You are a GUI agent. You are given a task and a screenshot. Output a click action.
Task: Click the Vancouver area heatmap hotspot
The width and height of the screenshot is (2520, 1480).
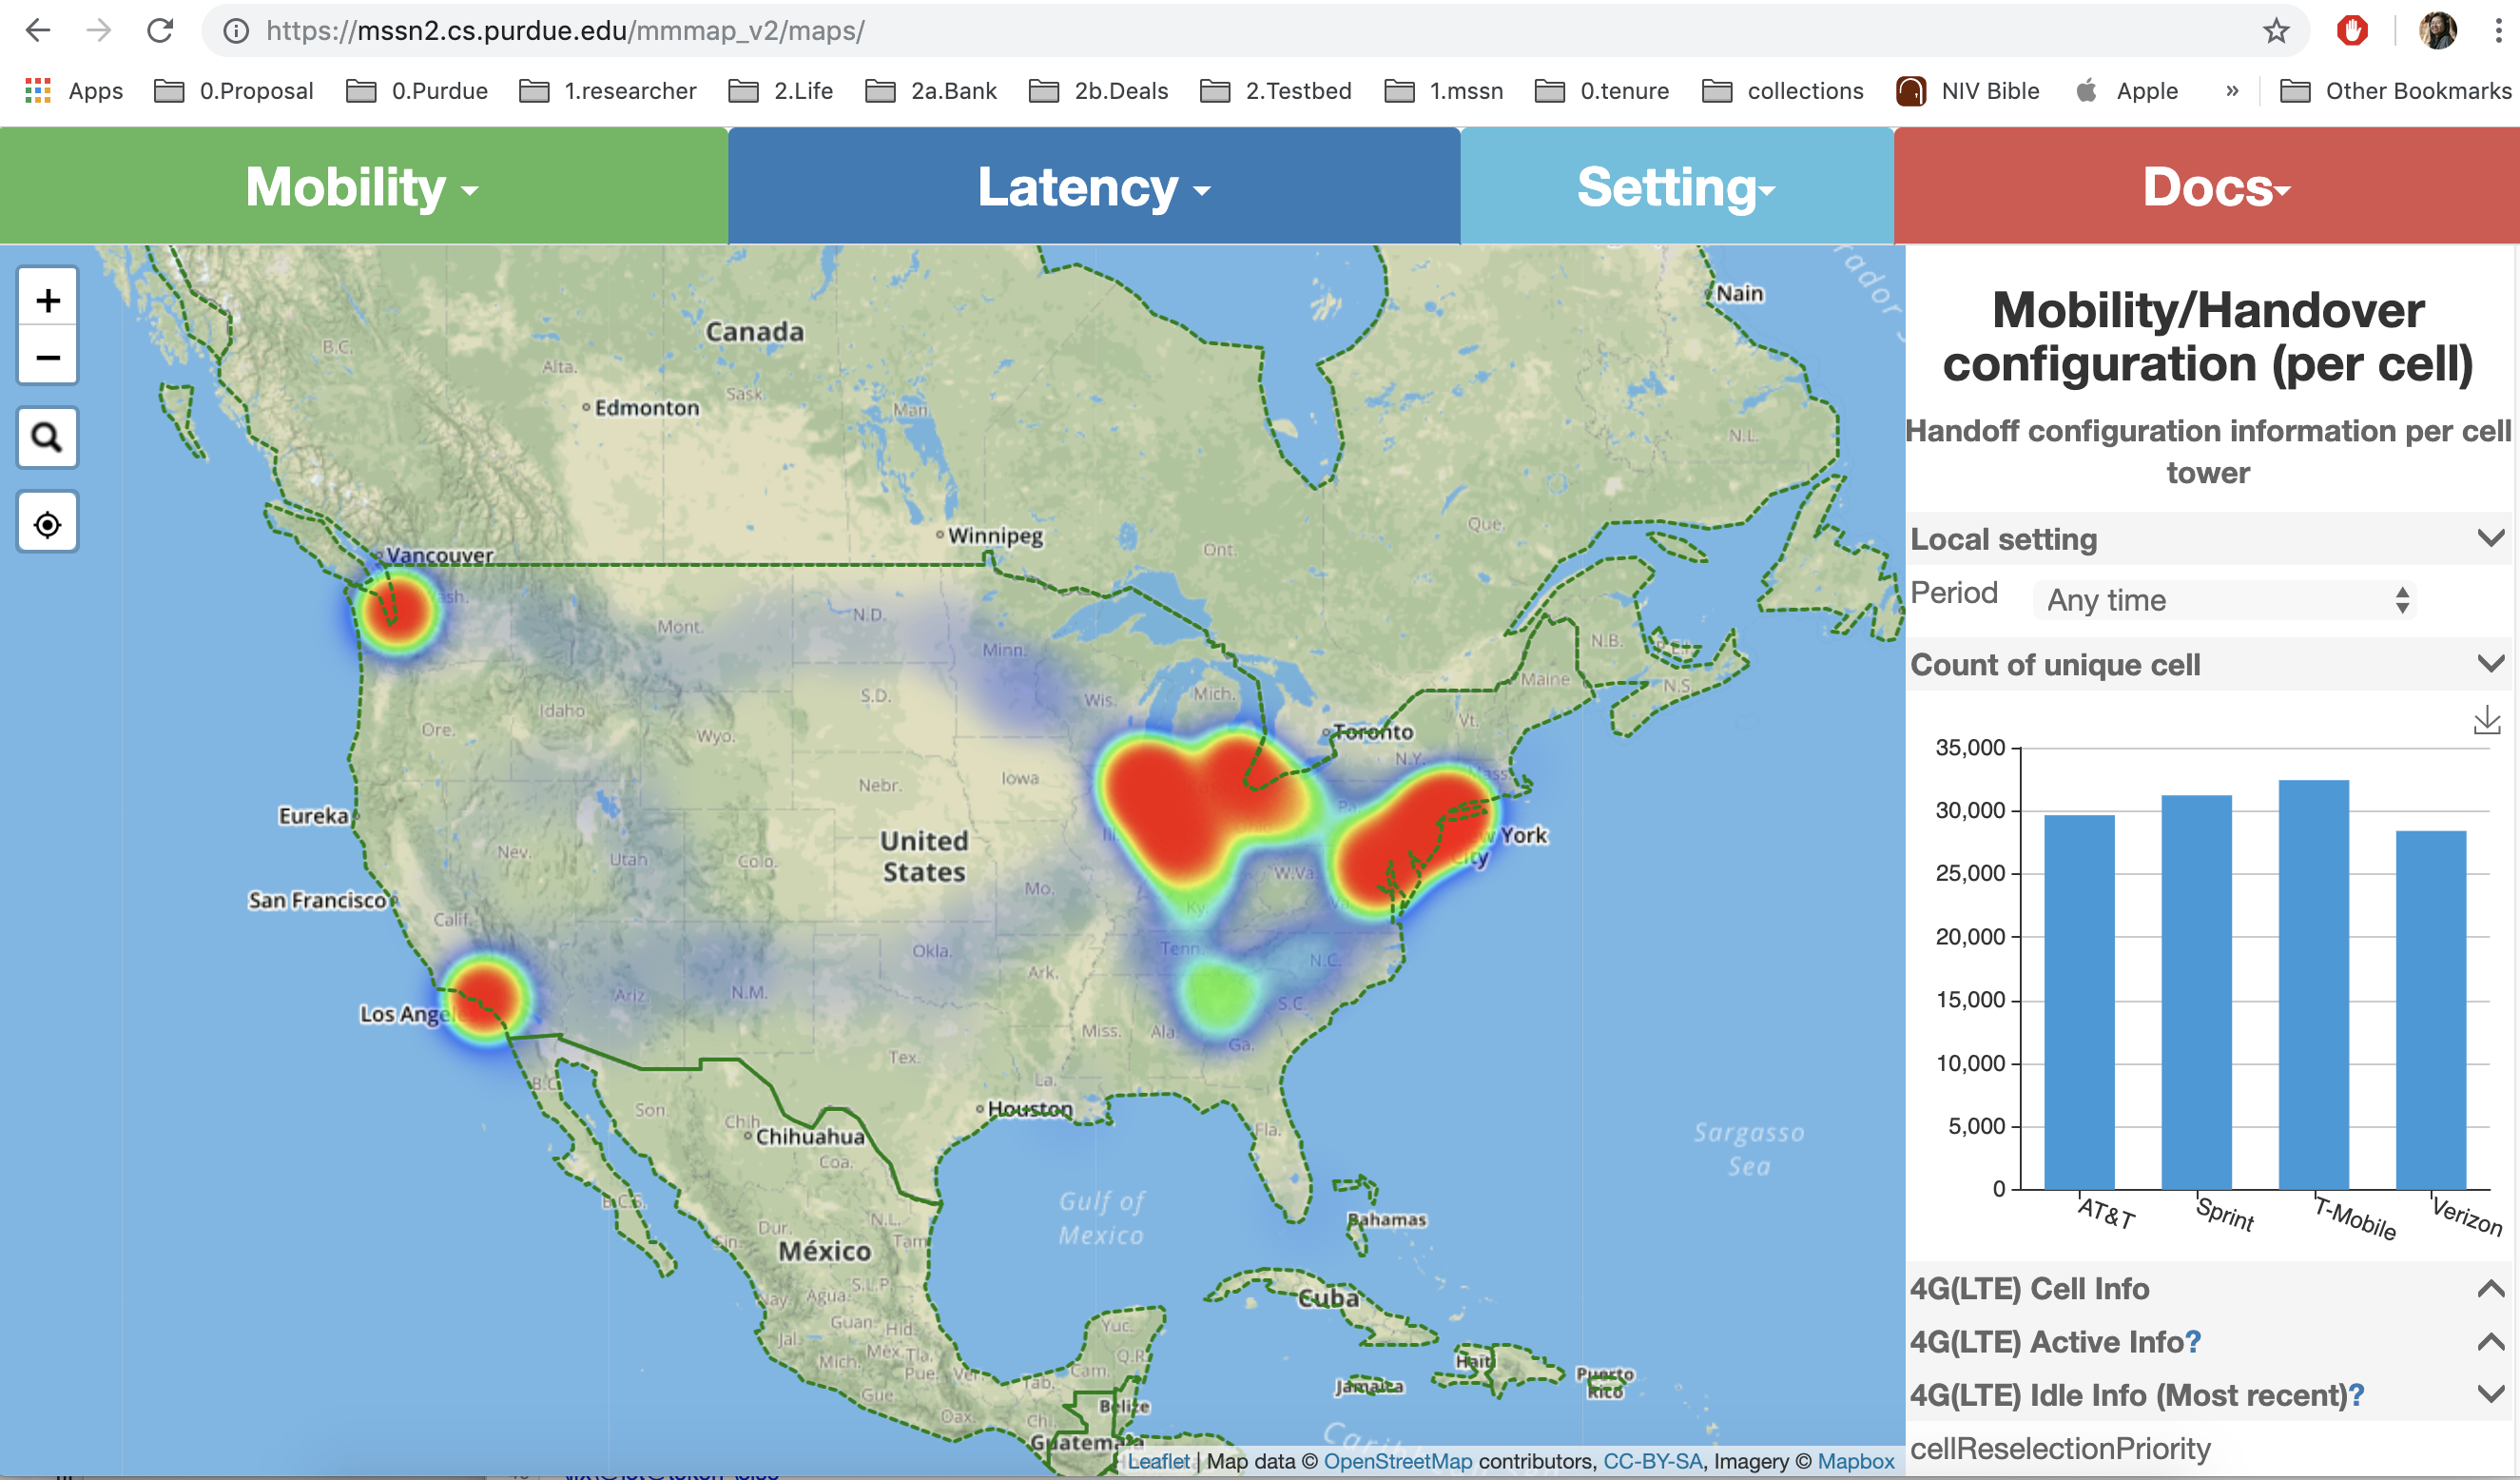397,610
